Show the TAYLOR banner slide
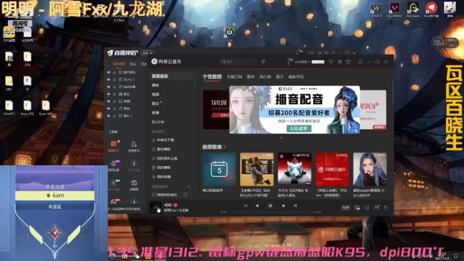 (x=216, y=110)
